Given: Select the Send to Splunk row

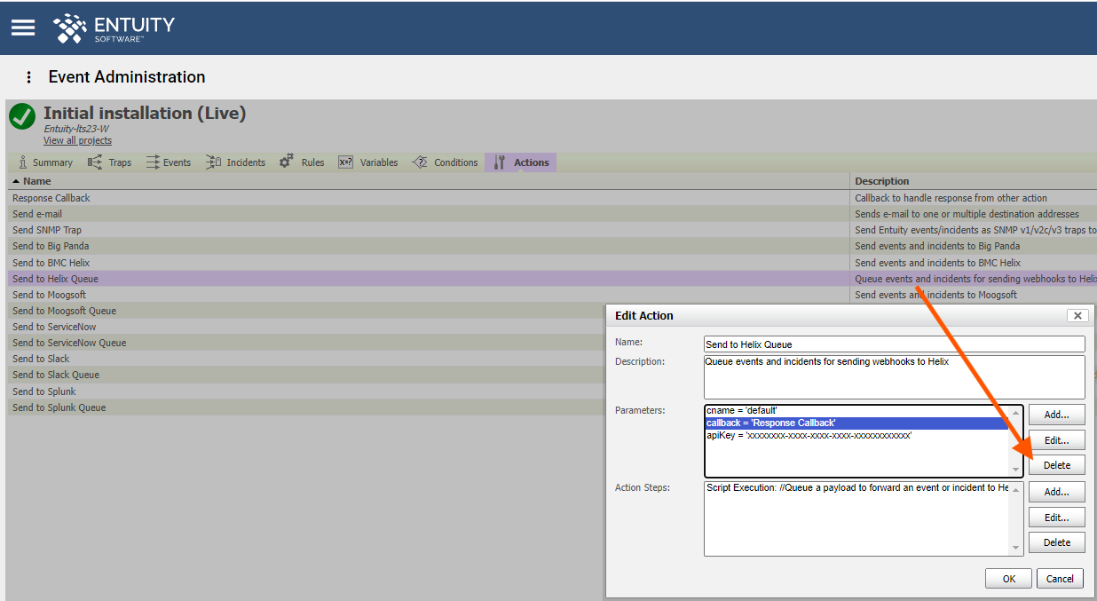Looking at the screenshot, I should point(306,391).
